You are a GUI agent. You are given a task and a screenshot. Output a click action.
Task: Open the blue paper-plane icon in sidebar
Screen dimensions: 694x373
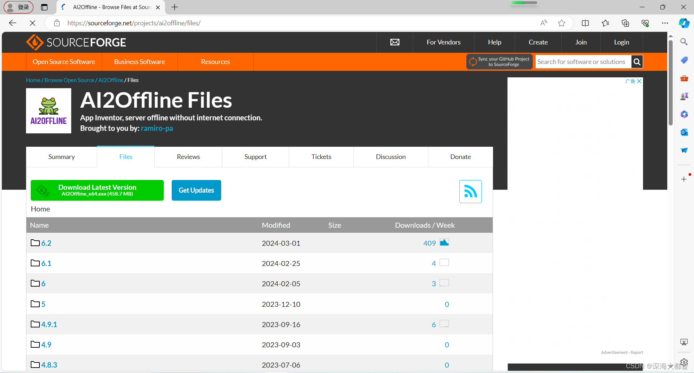(x=684, y=150)
